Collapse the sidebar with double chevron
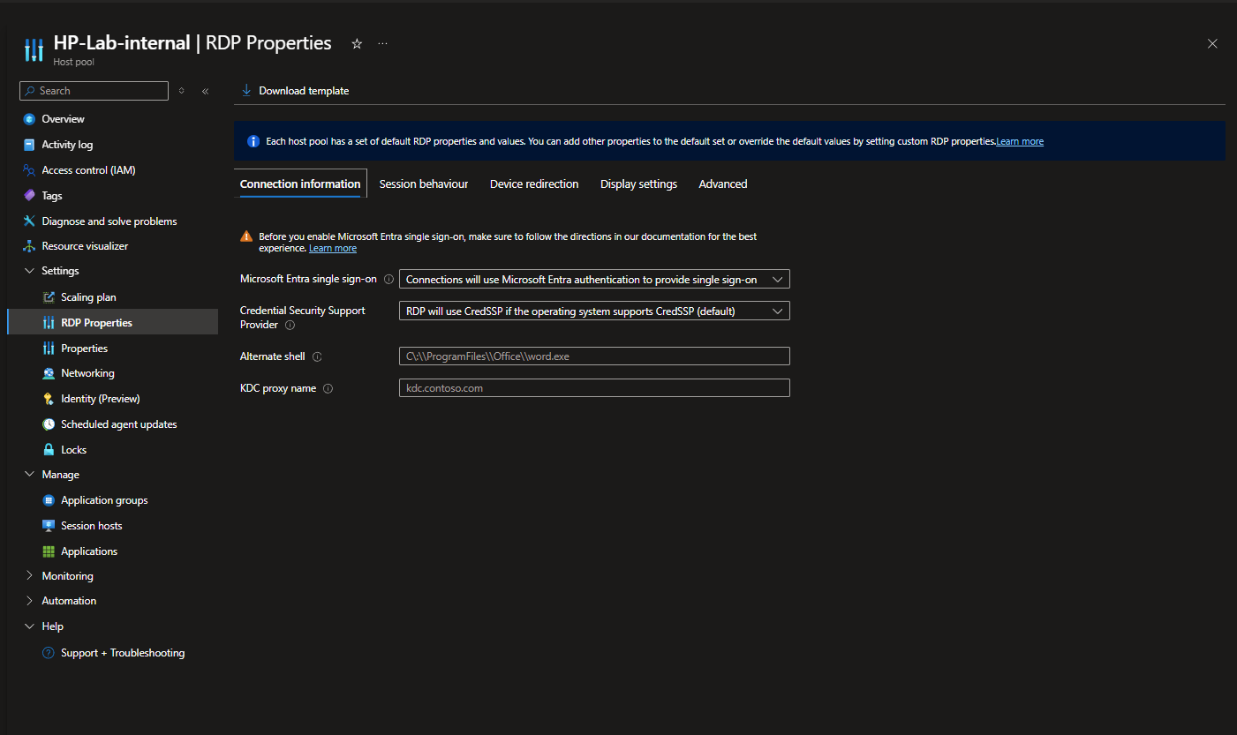The width and height of the screenshot is (1237, 735). (x=205, y=91)
